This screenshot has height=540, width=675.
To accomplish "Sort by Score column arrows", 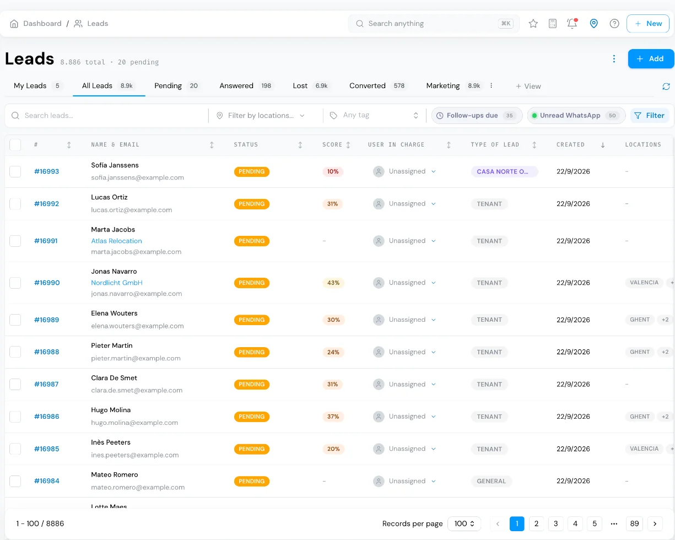I will (348, 145).
